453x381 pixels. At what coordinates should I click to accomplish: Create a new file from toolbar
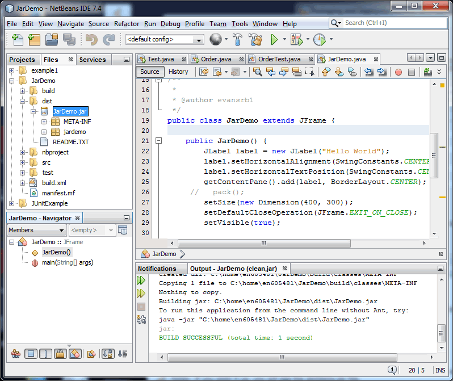click(x=18, y=40)
